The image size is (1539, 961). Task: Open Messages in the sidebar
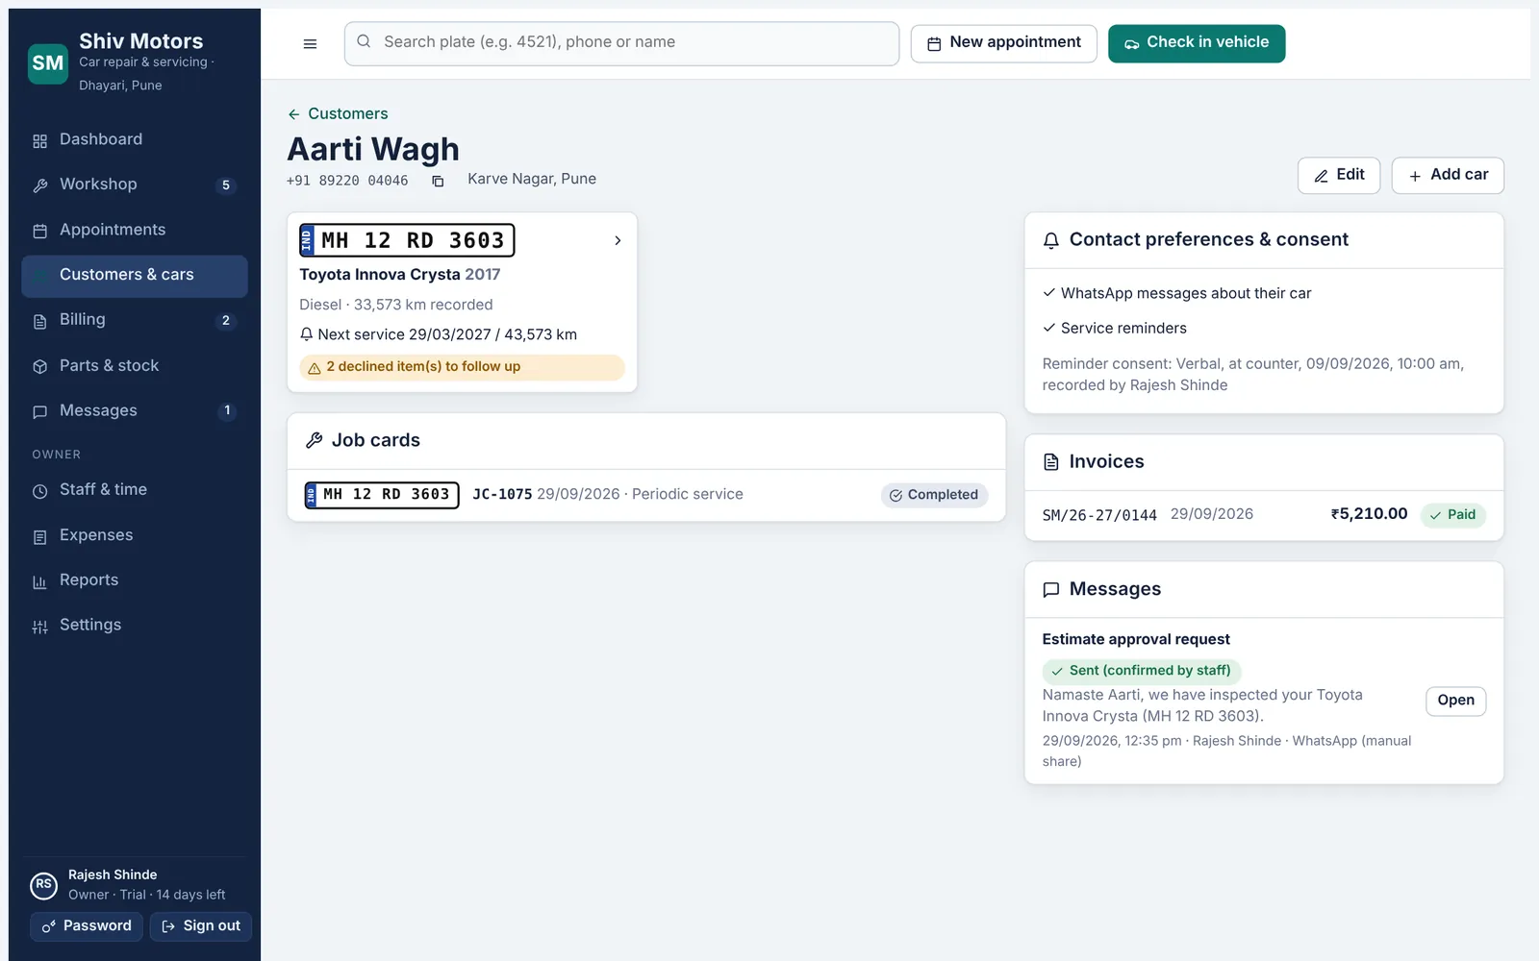(x=135, y=410)
